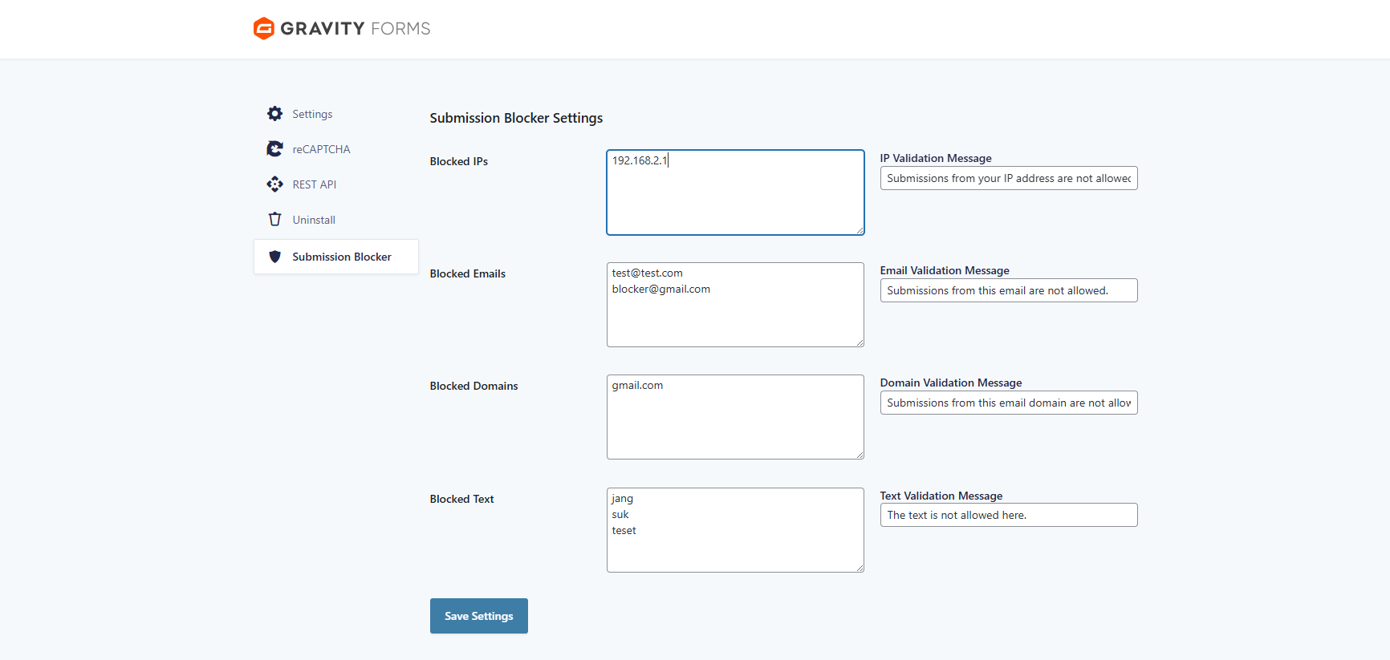Click the Text Validation Message label

(x=941, y=496)
